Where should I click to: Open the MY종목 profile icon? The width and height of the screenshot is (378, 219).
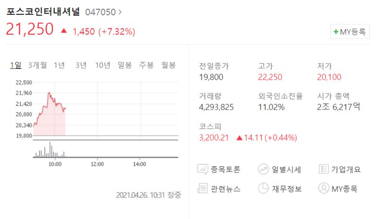pos(324,188)
